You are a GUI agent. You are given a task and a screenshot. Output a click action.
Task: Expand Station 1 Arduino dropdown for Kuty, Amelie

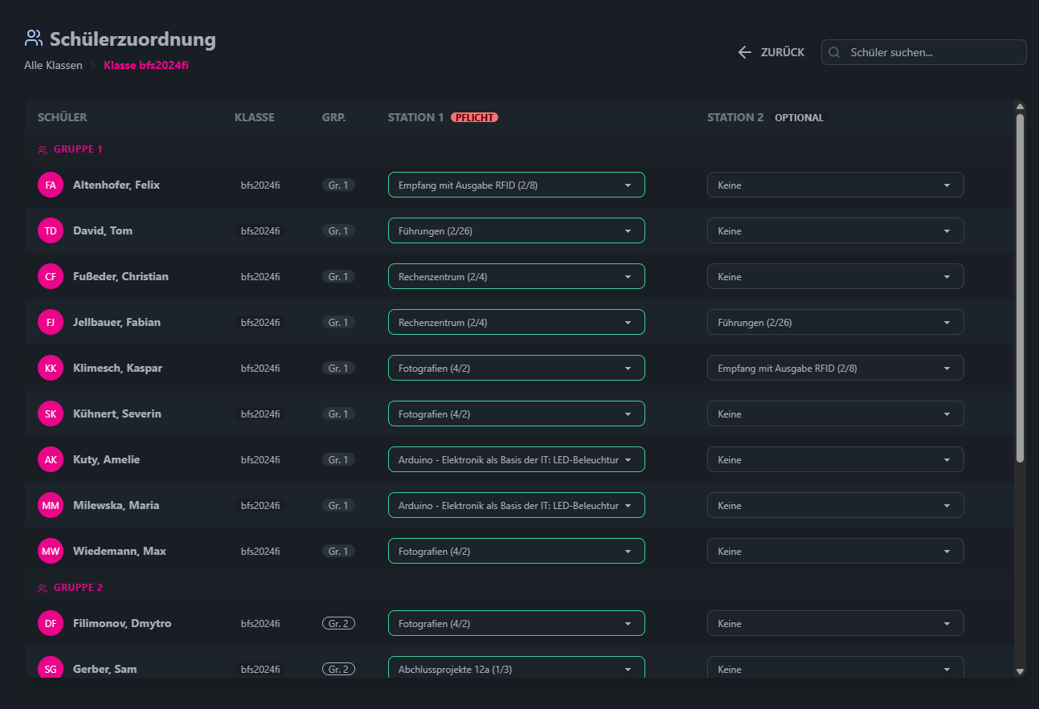tap(516, 460)
